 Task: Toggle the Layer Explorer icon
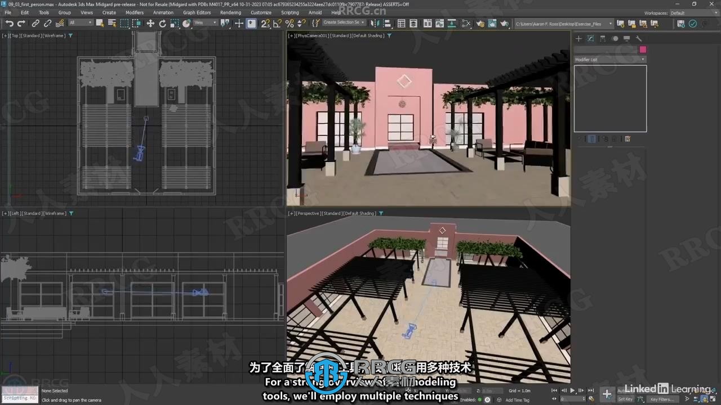414,23
